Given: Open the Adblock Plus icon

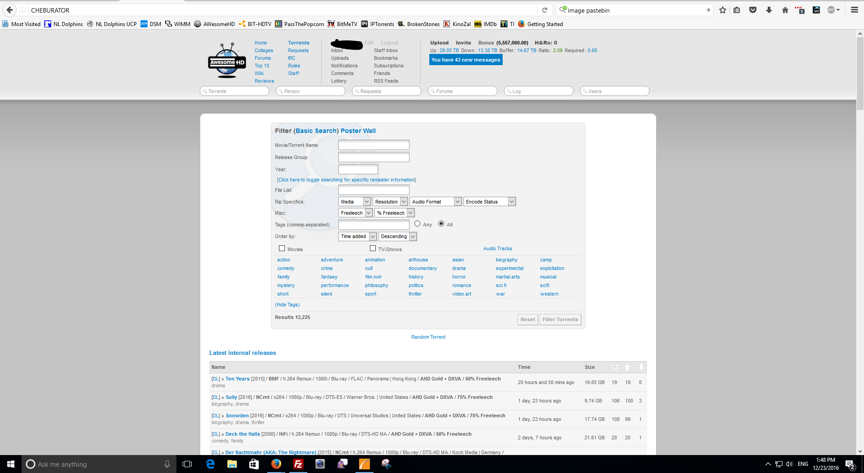Looking at the screenshot, I should [832, 10].
